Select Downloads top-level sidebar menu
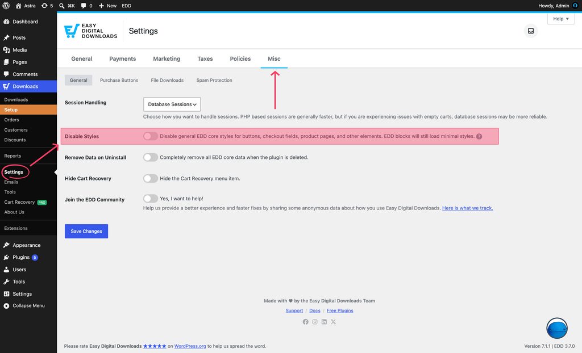 coord(28,86)
